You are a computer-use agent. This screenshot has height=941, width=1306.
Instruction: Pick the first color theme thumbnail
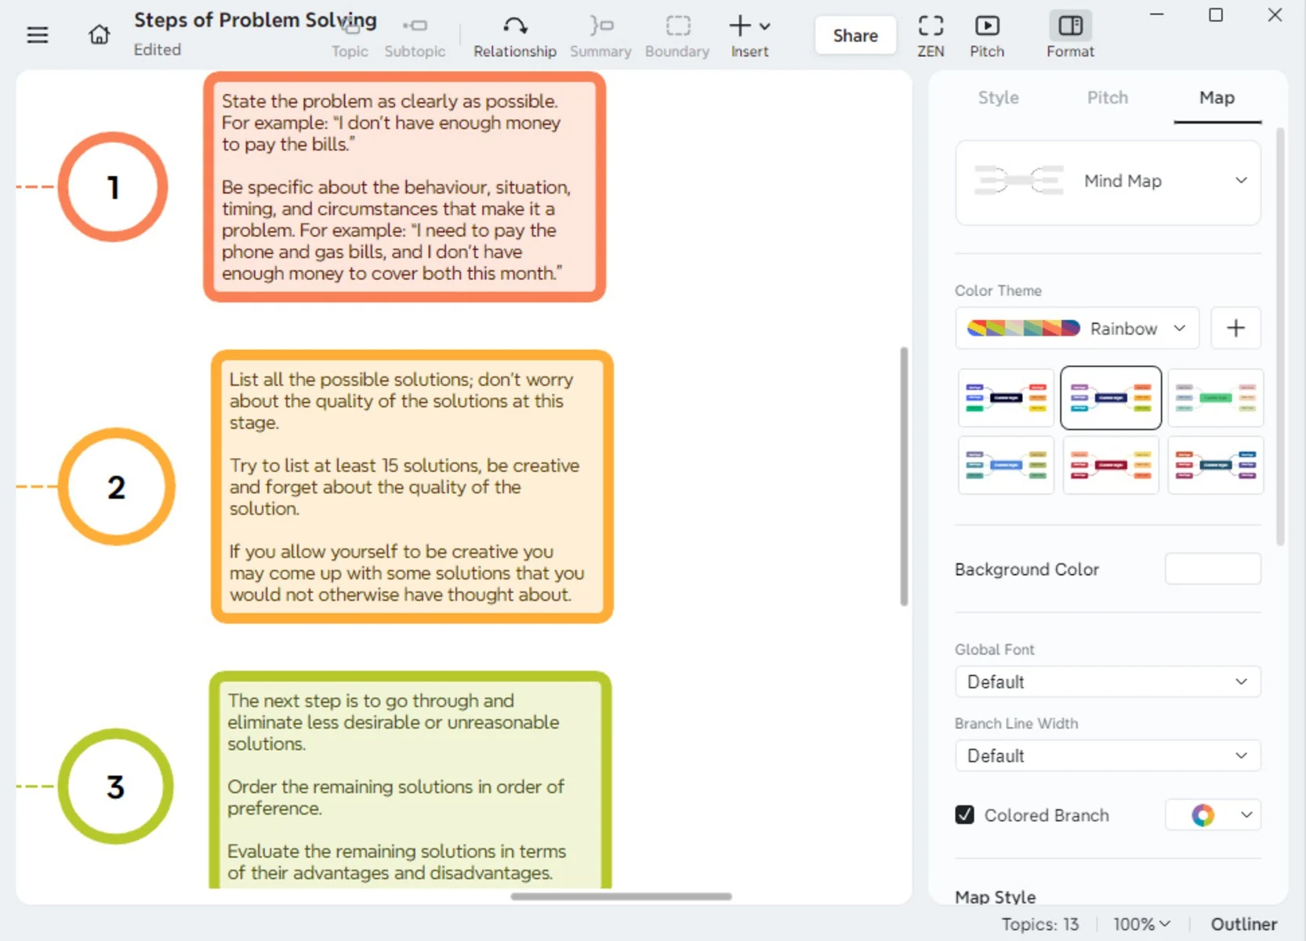[1006, 398]
